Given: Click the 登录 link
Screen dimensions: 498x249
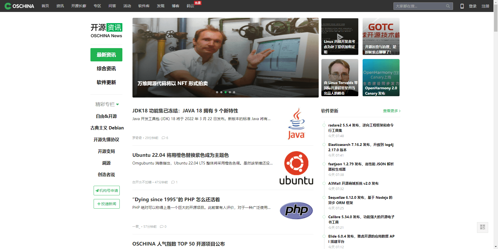Looking at the screenshot, I should point(473,6).
